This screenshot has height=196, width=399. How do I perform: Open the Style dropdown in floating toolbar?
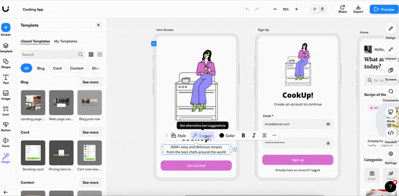(x=179, y=136)
